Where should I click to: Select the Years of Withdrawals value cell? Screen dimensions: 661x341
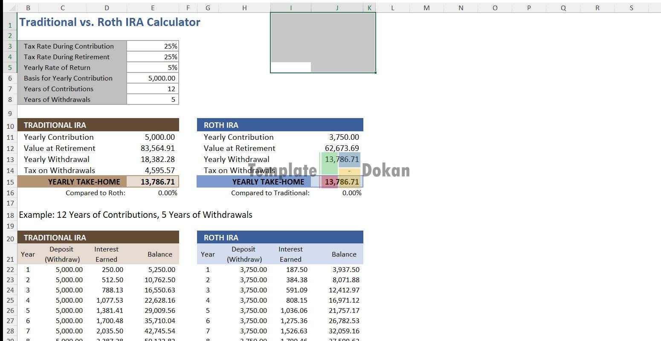click(x=153, y=100)
